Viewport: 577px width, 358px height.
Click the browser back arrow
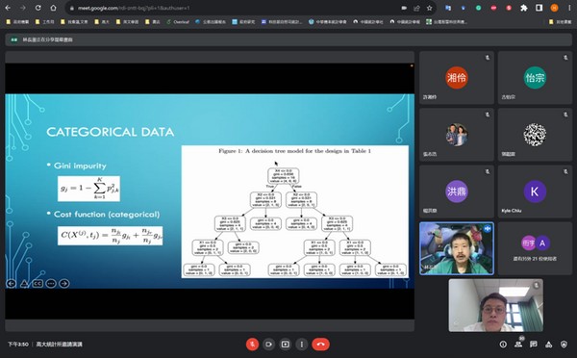click(8, 8)
